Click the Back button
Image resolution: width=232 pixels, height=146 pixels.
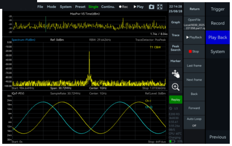coord(194,94)
